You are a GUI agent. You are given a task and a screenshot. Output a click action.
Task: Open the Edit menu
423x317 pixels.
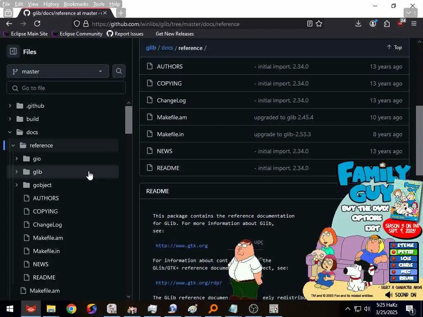coord(19,4)
